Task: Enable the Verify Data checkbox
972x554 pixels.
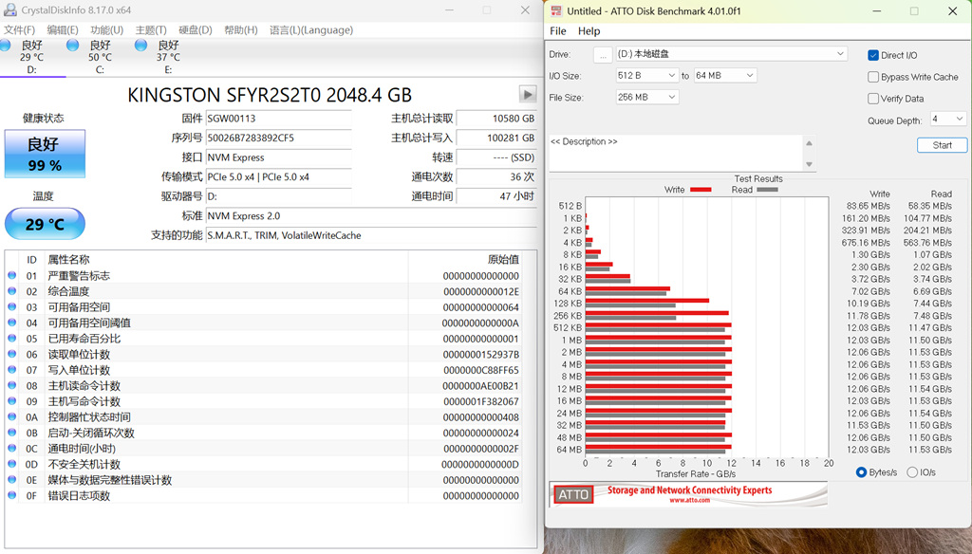Action: (873, 99)
